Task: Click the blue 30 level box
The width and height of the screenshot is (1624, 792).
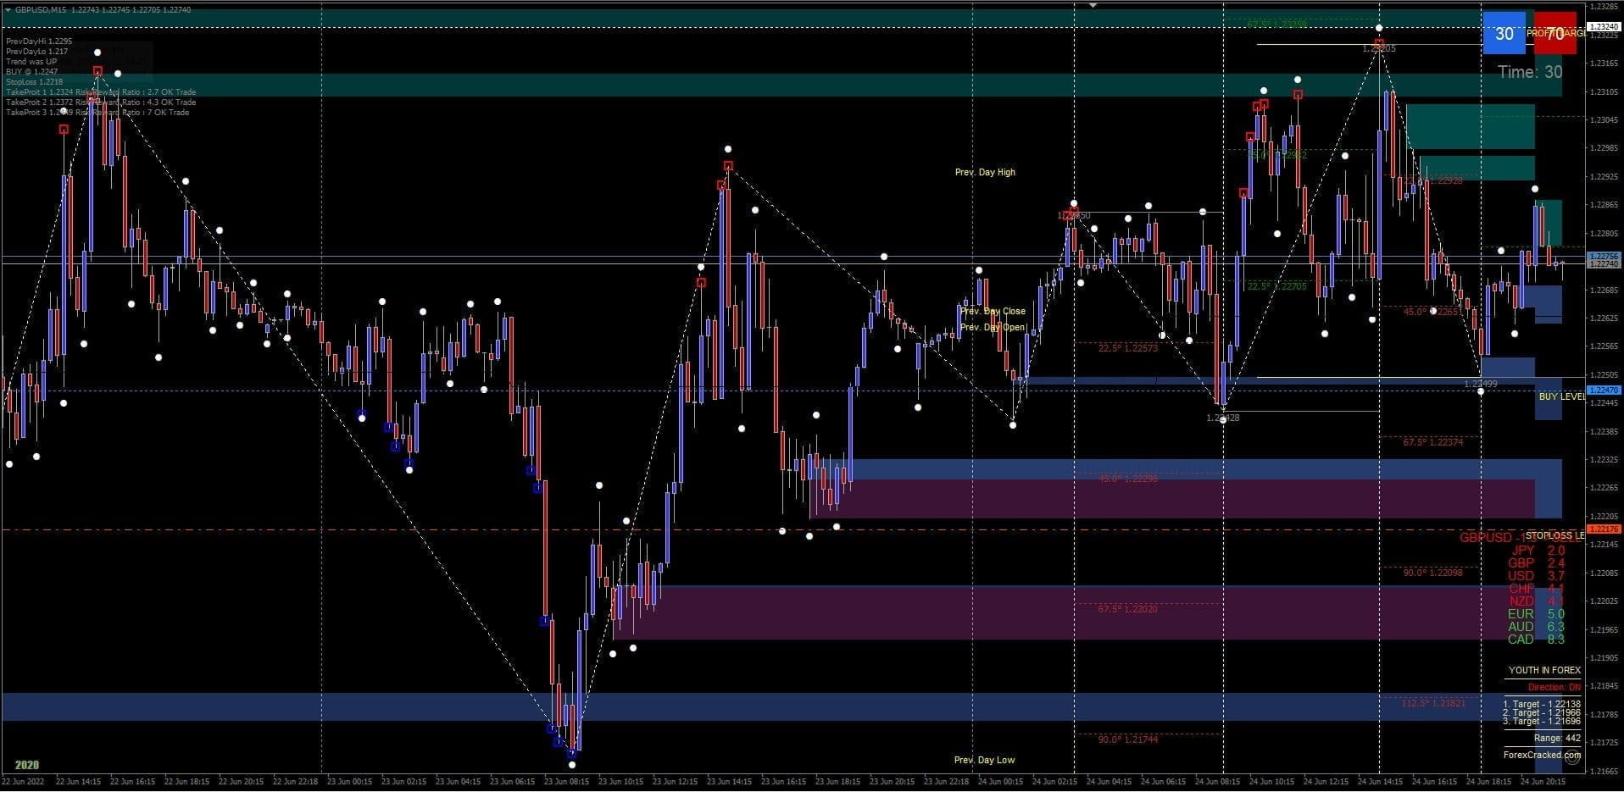Action: pyautogui.click(x=1504, y=34)
